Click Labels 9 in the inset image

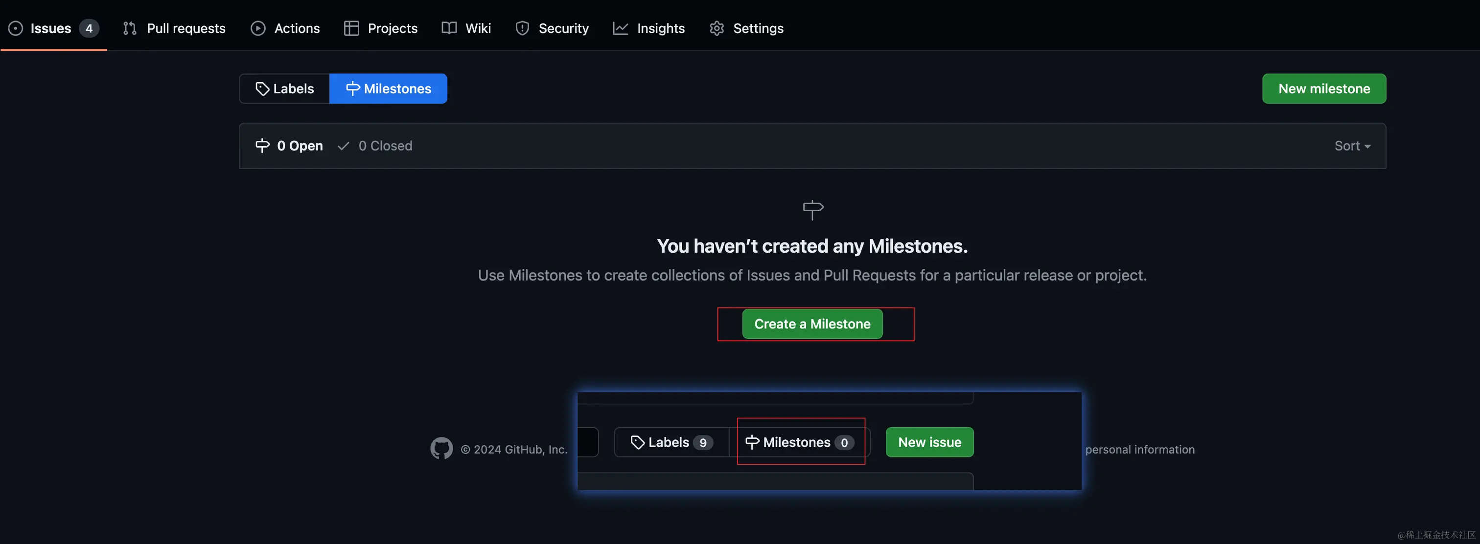pyautogui.click(x=671, y=442)
